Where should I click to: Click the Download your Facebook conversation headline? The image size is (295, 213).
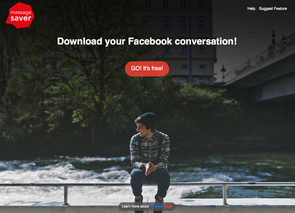147,41
